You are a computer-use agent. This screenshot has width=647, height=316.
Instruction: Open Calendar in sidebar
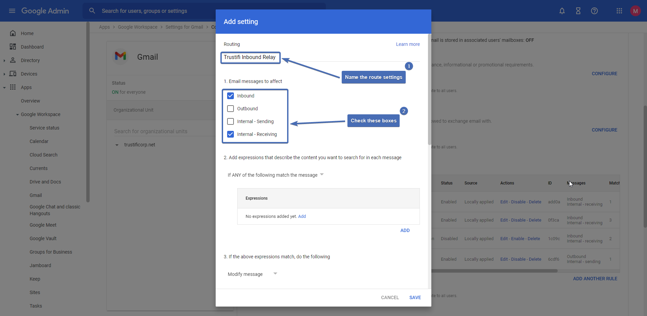39,141
